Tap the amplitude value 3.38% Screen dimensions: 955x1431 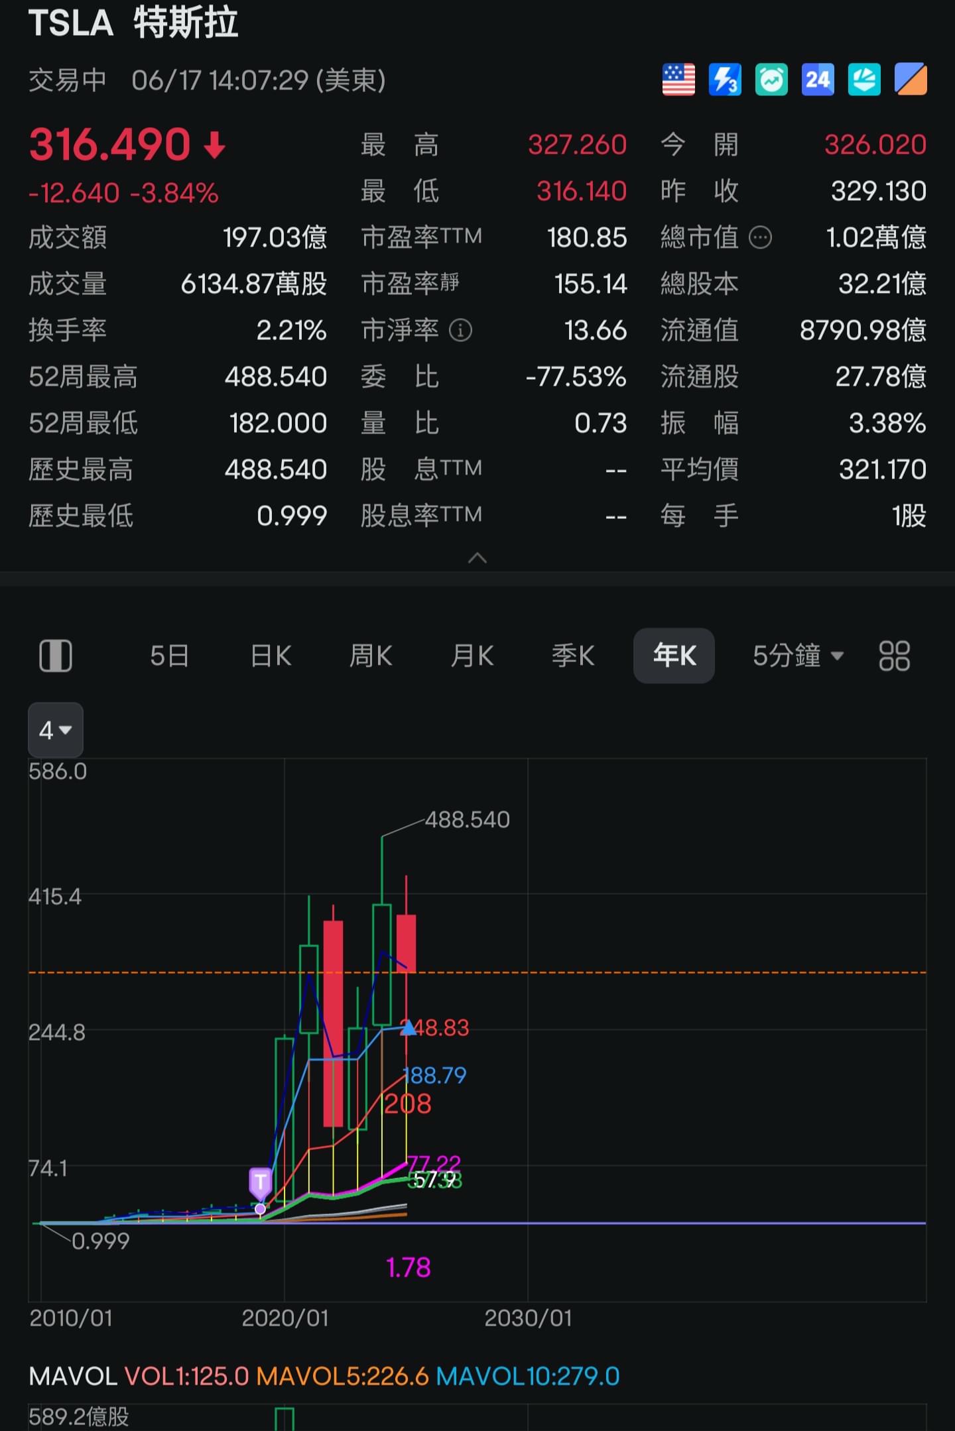tap(887, 423)
